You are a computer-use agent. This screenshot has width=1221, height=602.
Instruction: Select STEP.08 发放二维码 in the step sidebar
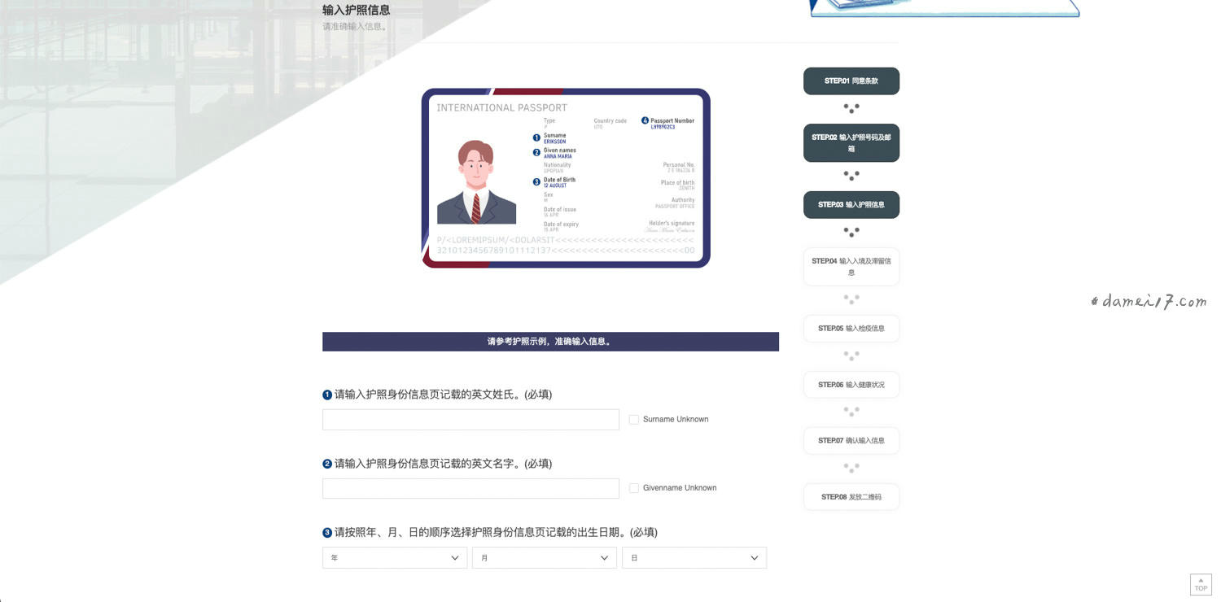(851, 496)
